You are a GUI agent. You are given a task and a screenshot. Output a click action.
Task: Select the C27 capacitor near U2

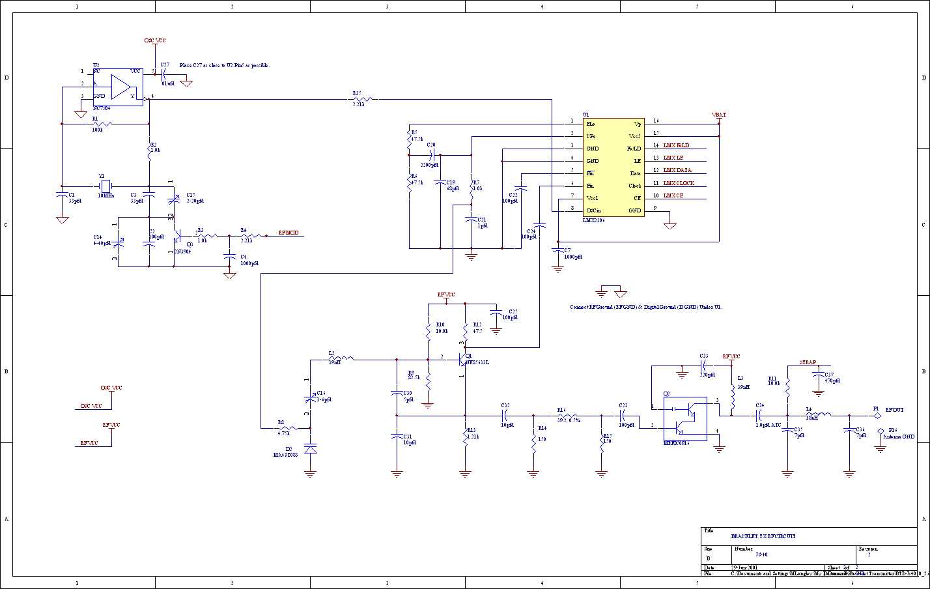pyautogui.click(x=164, y=76)
